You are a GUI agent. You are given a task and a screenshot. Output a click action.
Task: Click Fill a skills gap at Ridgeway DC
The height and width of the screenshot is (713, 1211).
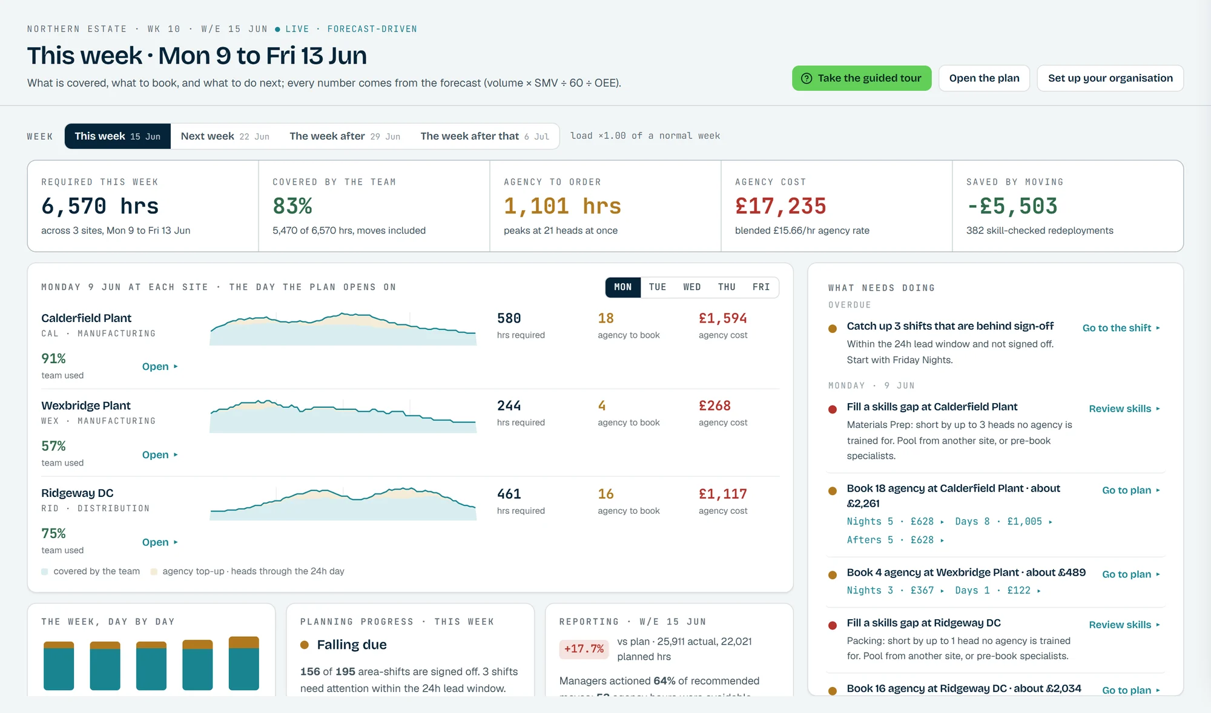pos(923,623)
